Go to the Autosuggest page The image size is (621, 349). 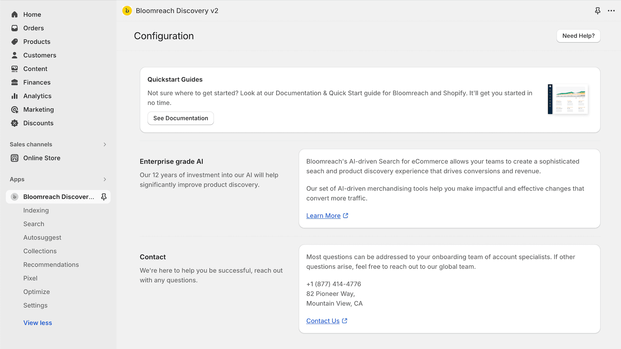pyautogui.click(x=42, y=237)
